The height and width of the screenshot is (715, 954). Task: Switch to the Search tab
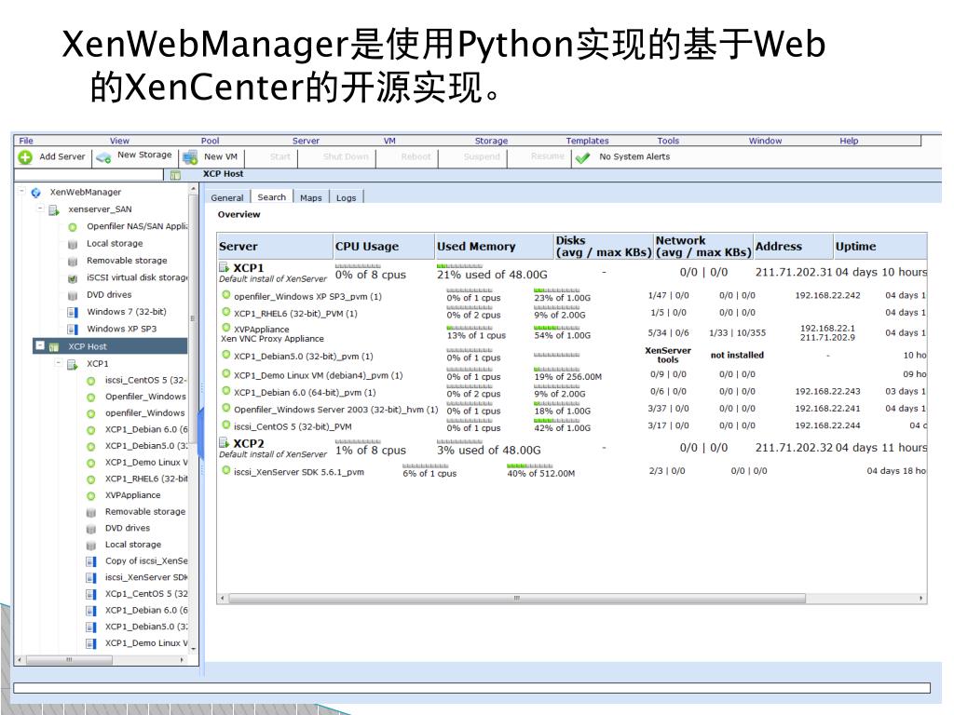coord(271,197)
